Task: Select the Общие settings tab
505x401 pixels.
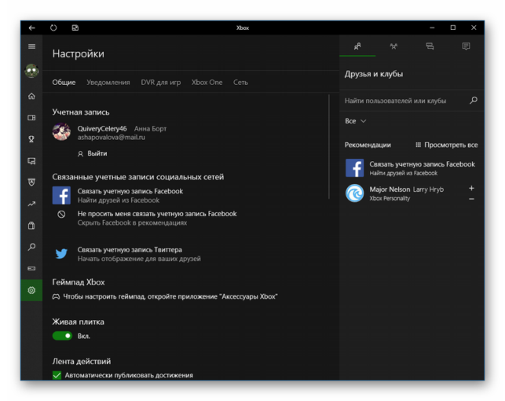Action: point(64,83)
